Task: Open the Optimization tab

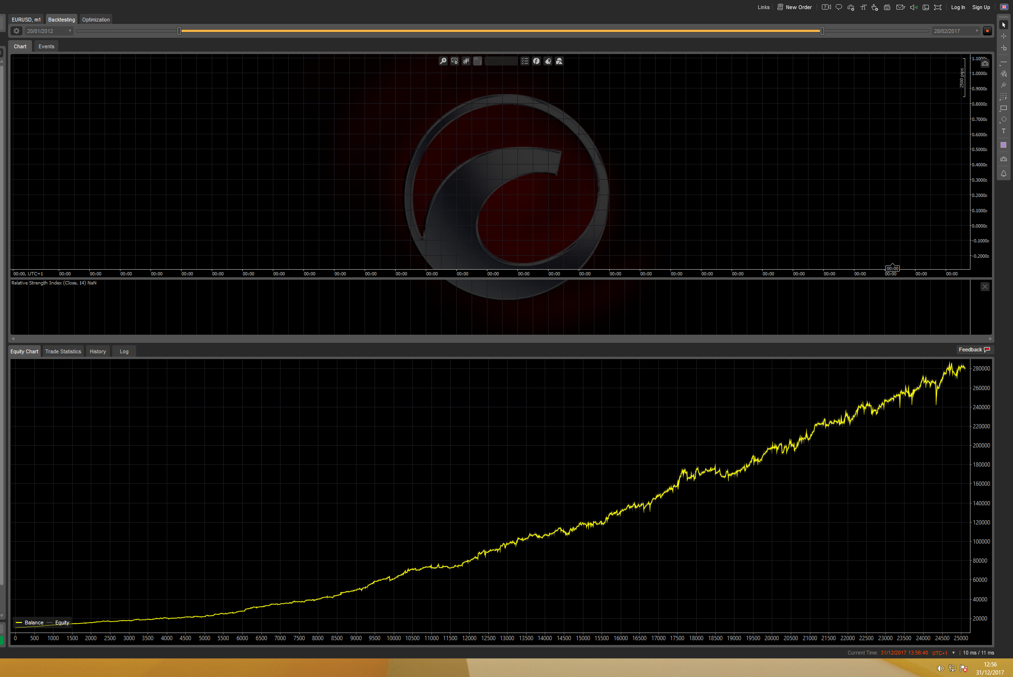Action: 96,20
